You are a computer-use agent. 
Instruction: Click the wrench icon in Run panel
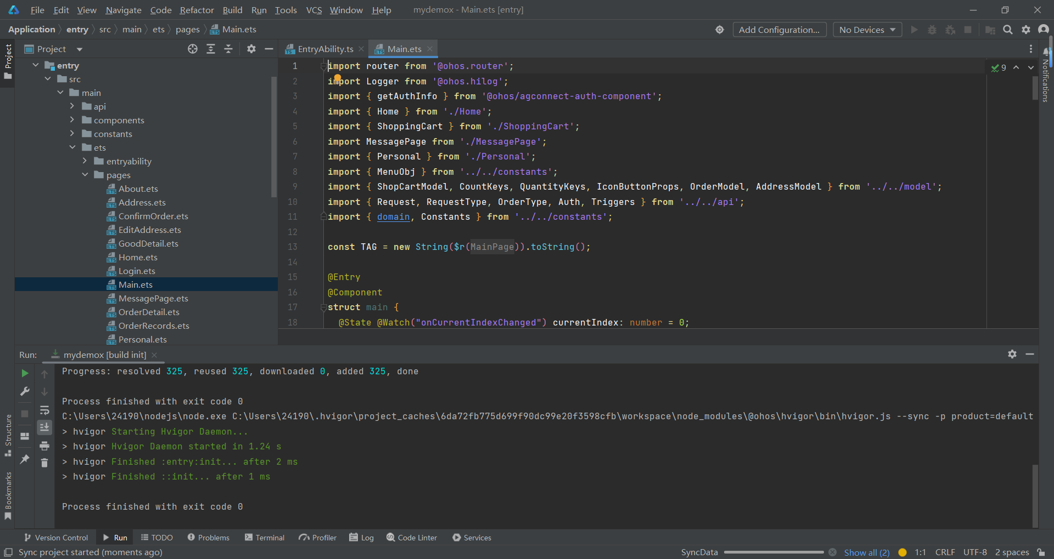[25, 391]
